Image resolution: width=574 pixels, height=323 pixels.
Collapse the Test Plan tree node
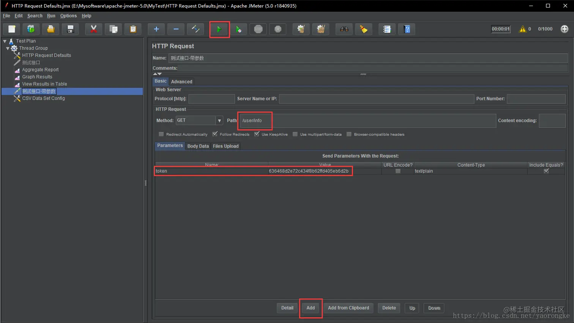[5, 41]
